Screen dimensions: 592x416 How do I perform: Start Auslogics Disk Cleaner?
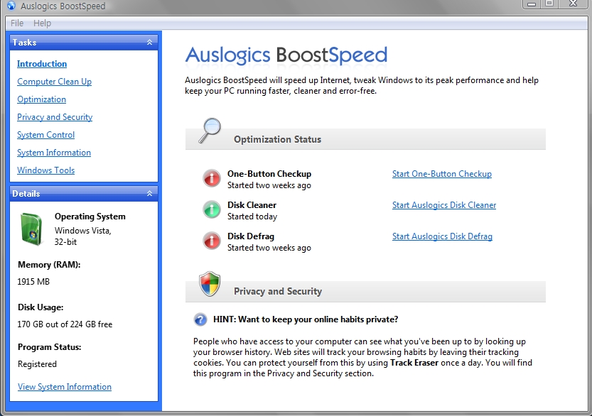coord(444,205)
